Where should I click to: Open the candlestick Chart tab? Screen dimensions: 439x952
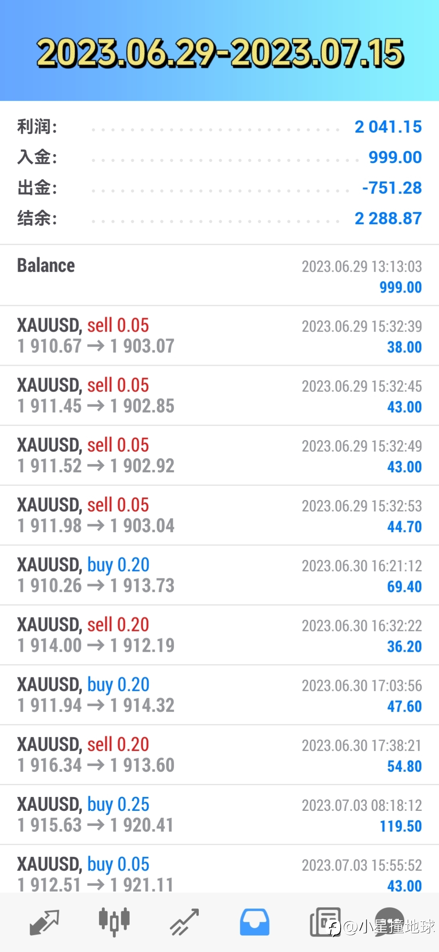114,921
